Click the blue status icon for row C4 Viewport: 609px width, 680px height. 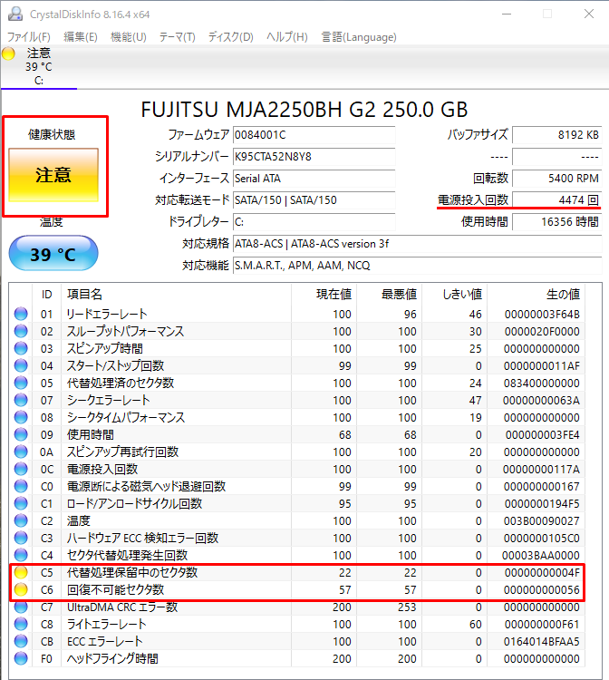(21, 555)
